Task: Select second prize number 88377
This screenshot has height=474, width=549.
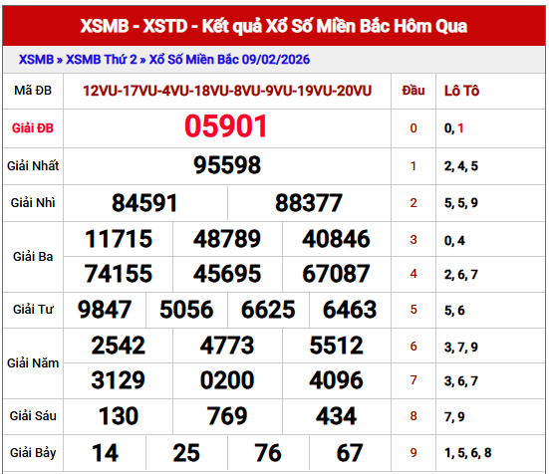Action: coord(309,203)
